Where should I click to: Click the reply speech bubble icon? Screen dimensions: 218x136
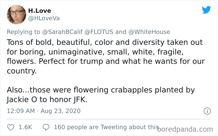[x=46, y=127]
